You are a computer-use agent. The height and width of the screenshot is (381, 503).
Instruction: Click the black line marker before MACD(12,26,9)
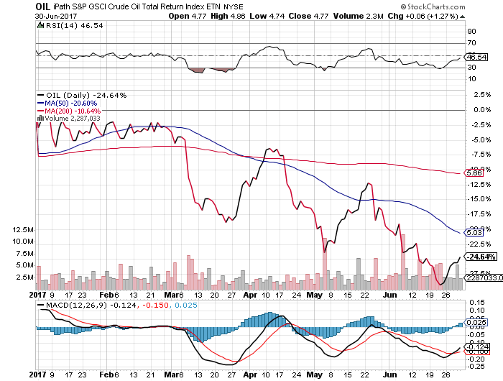(x=40, y=305)
